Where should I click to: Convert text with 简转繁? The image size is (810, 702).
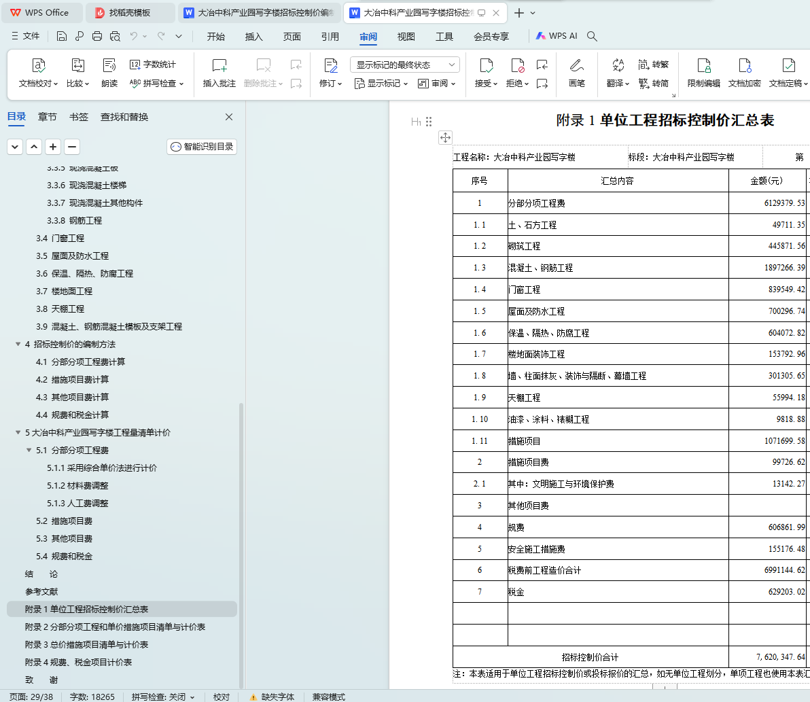coord(654,65)
